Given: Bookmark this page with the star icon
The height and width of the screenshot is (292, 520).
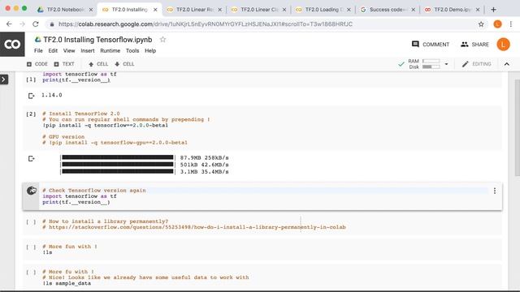Looking at the screenshot, I should [x=481, y=24].
